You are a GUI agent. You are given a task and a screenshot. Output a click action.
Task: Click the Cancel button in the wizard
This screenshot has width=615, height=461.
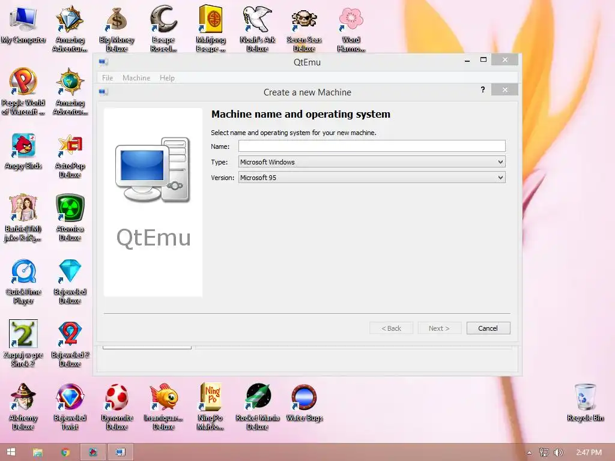[488, 328]
